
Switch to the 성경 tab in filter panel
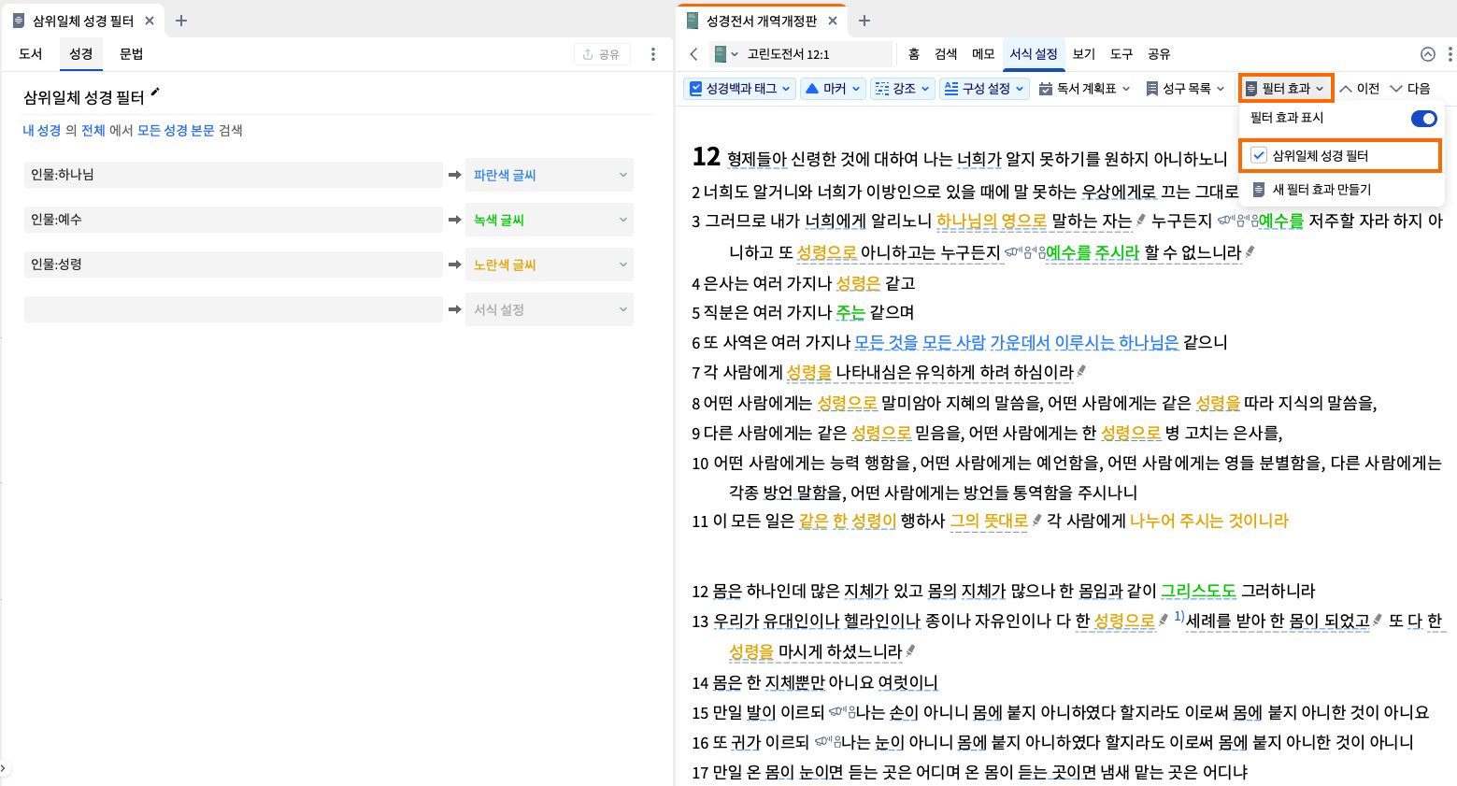tap(81, 54)
